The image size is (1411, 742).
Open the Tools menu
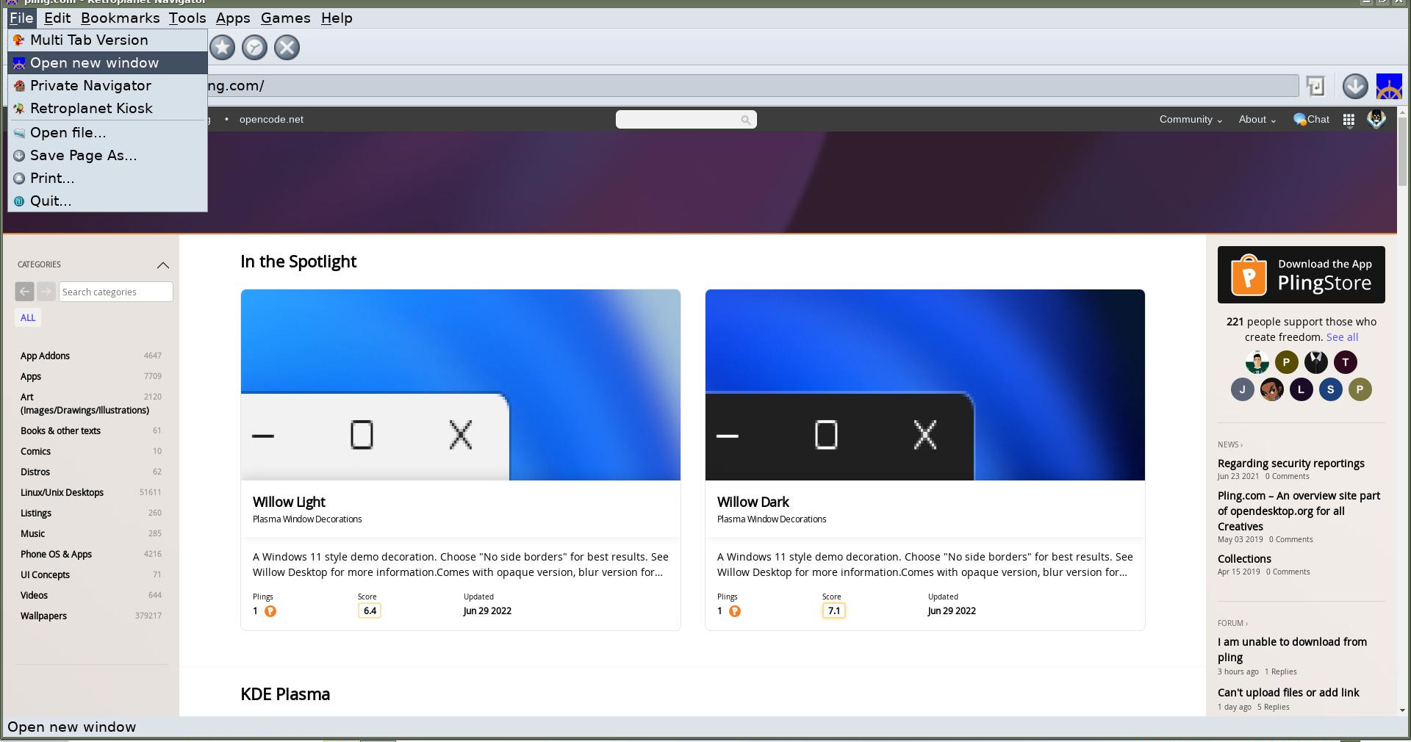(x=187, y=18)
